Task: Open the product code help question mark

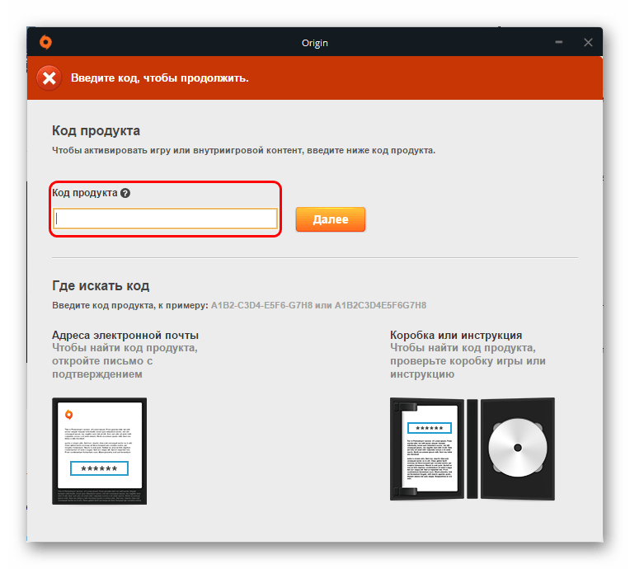Action: (125, 193)
